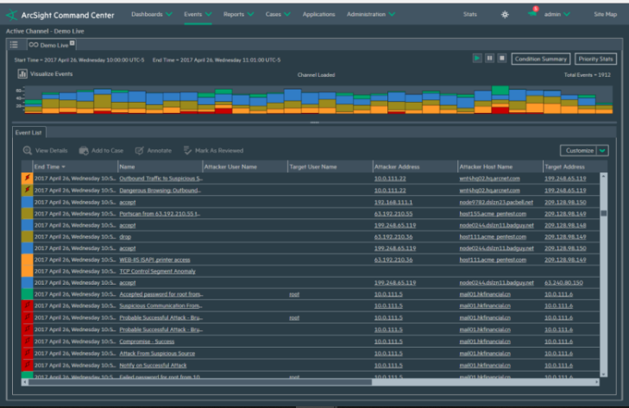Switch to the Demo Live tab

[x=52, y=45]
